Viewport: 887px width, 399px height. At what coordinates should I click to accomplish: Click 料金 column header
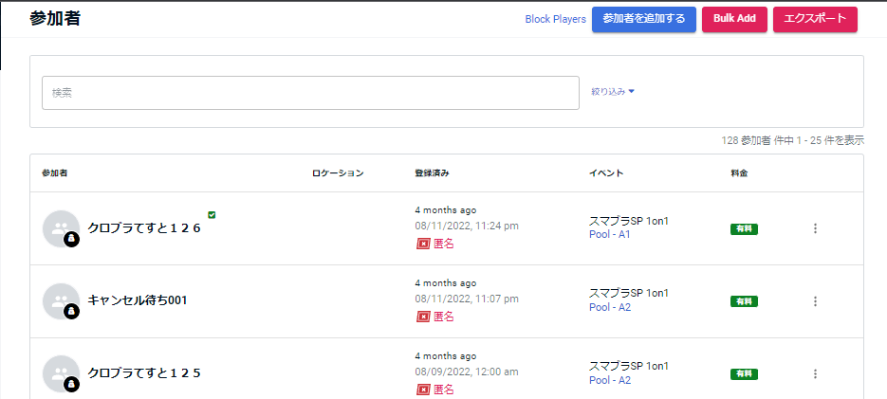click(x=739, y=172)
